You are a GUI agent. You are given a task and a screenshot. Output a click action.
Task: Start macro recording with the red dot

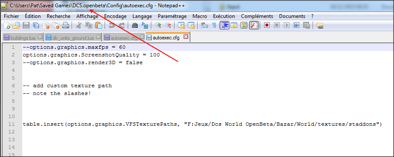pos(267,25)
